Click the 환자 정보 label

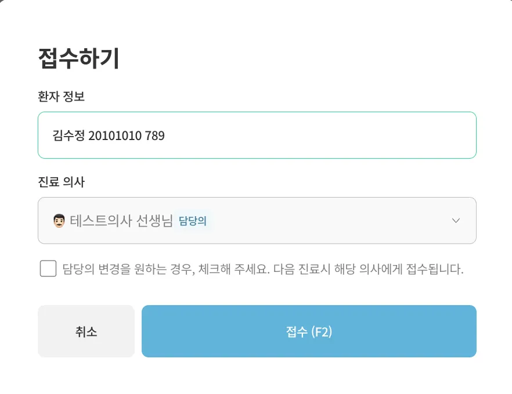61,97
